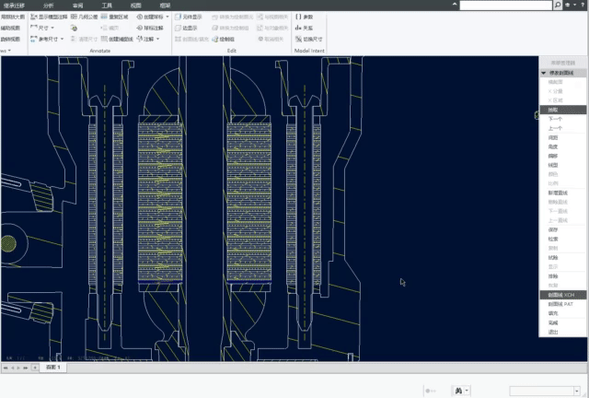Click the 辅助视图 auxiliary view button

pos(10,28)
